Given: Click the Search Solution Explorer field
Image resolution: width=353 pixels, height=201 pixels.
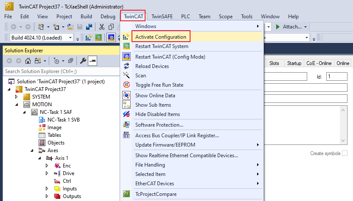Looking at the screenshot, I should click(61, 71).
